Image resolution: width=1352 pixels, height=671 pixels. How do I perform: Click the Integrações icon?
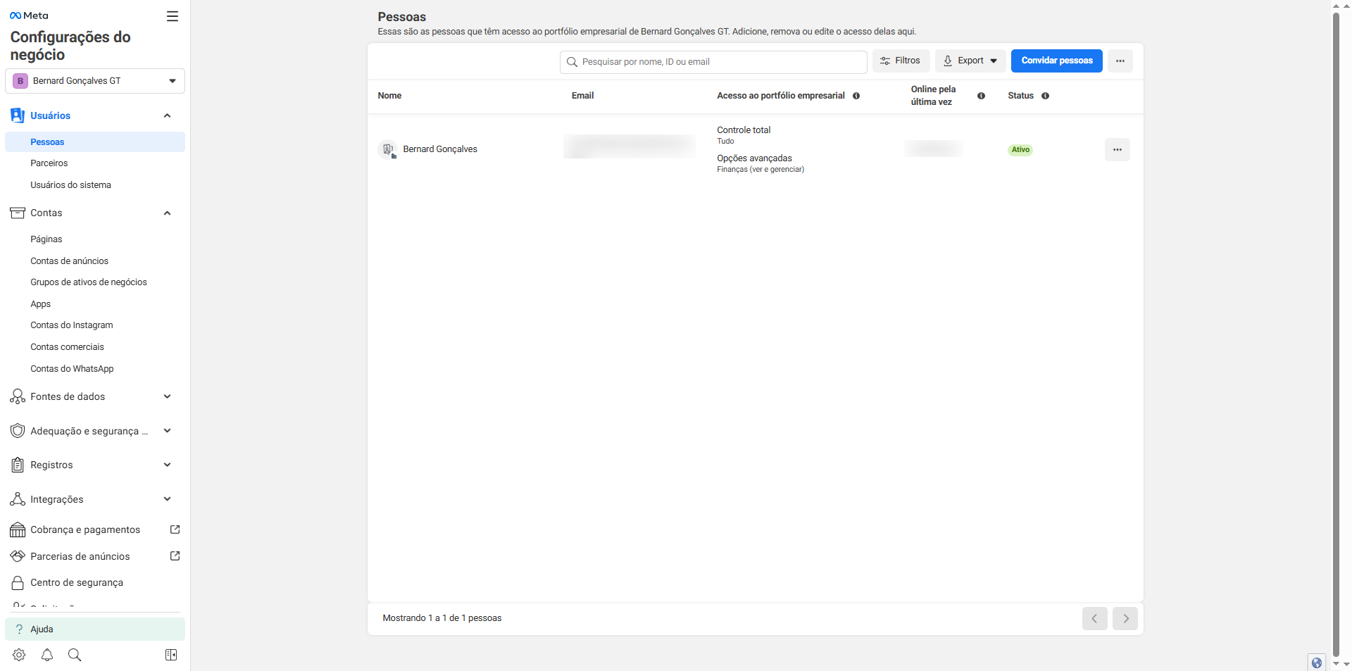[18, 499]
